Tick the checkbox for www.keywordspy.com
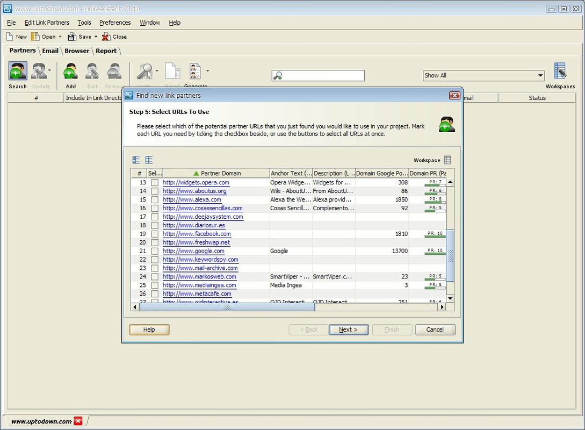 click(155, 260)
